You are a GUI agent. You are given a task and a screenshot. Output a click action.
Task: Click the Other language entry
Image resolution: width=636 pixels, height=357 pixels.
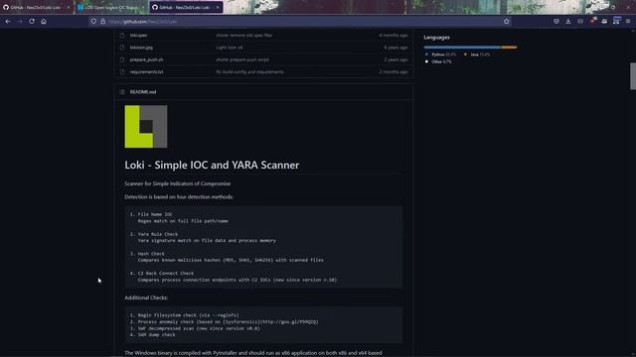pos(438,61)
